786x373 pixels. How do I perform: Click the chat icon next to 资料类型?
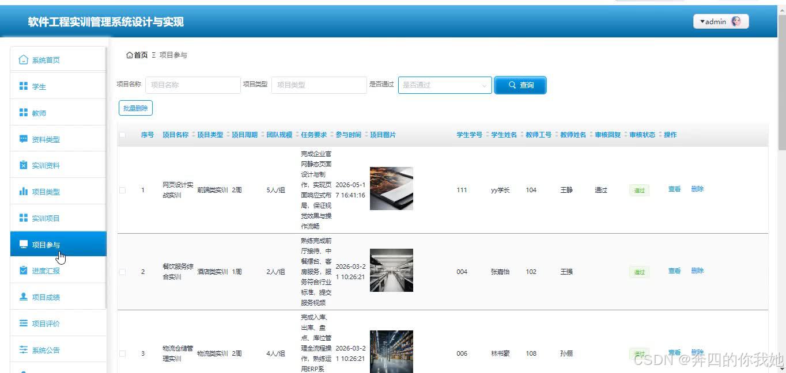point(24,139)
